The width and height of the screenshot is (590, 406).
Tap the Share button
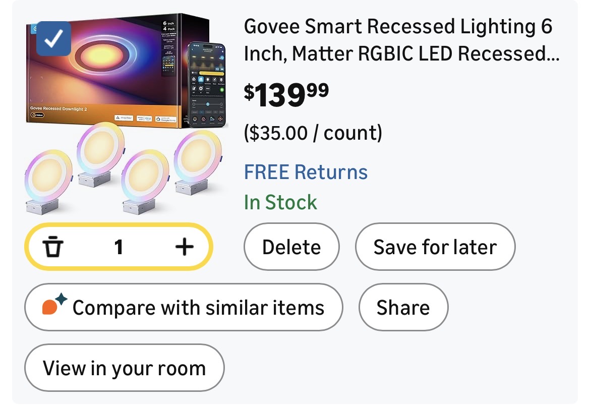[403, 307]
